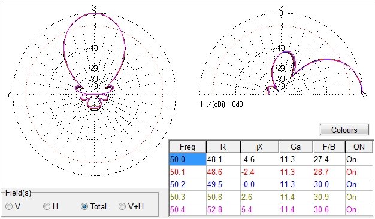Click the Ga column header
The height and width of the screenshot is (219, 375).
click(x=296, y=147)
